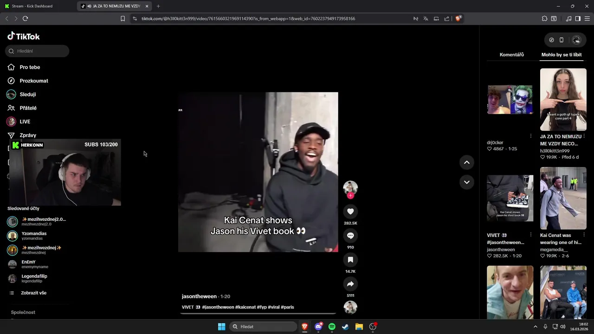
Task: Expand Zobrazit vše followed accounts
Action: 33,293
